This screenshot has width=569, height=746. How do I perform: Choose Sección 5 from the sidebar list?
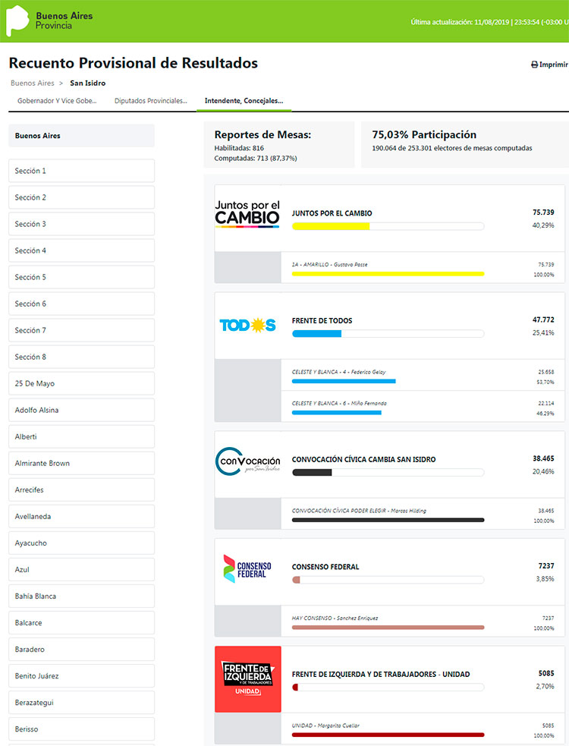tap(81, 277)
